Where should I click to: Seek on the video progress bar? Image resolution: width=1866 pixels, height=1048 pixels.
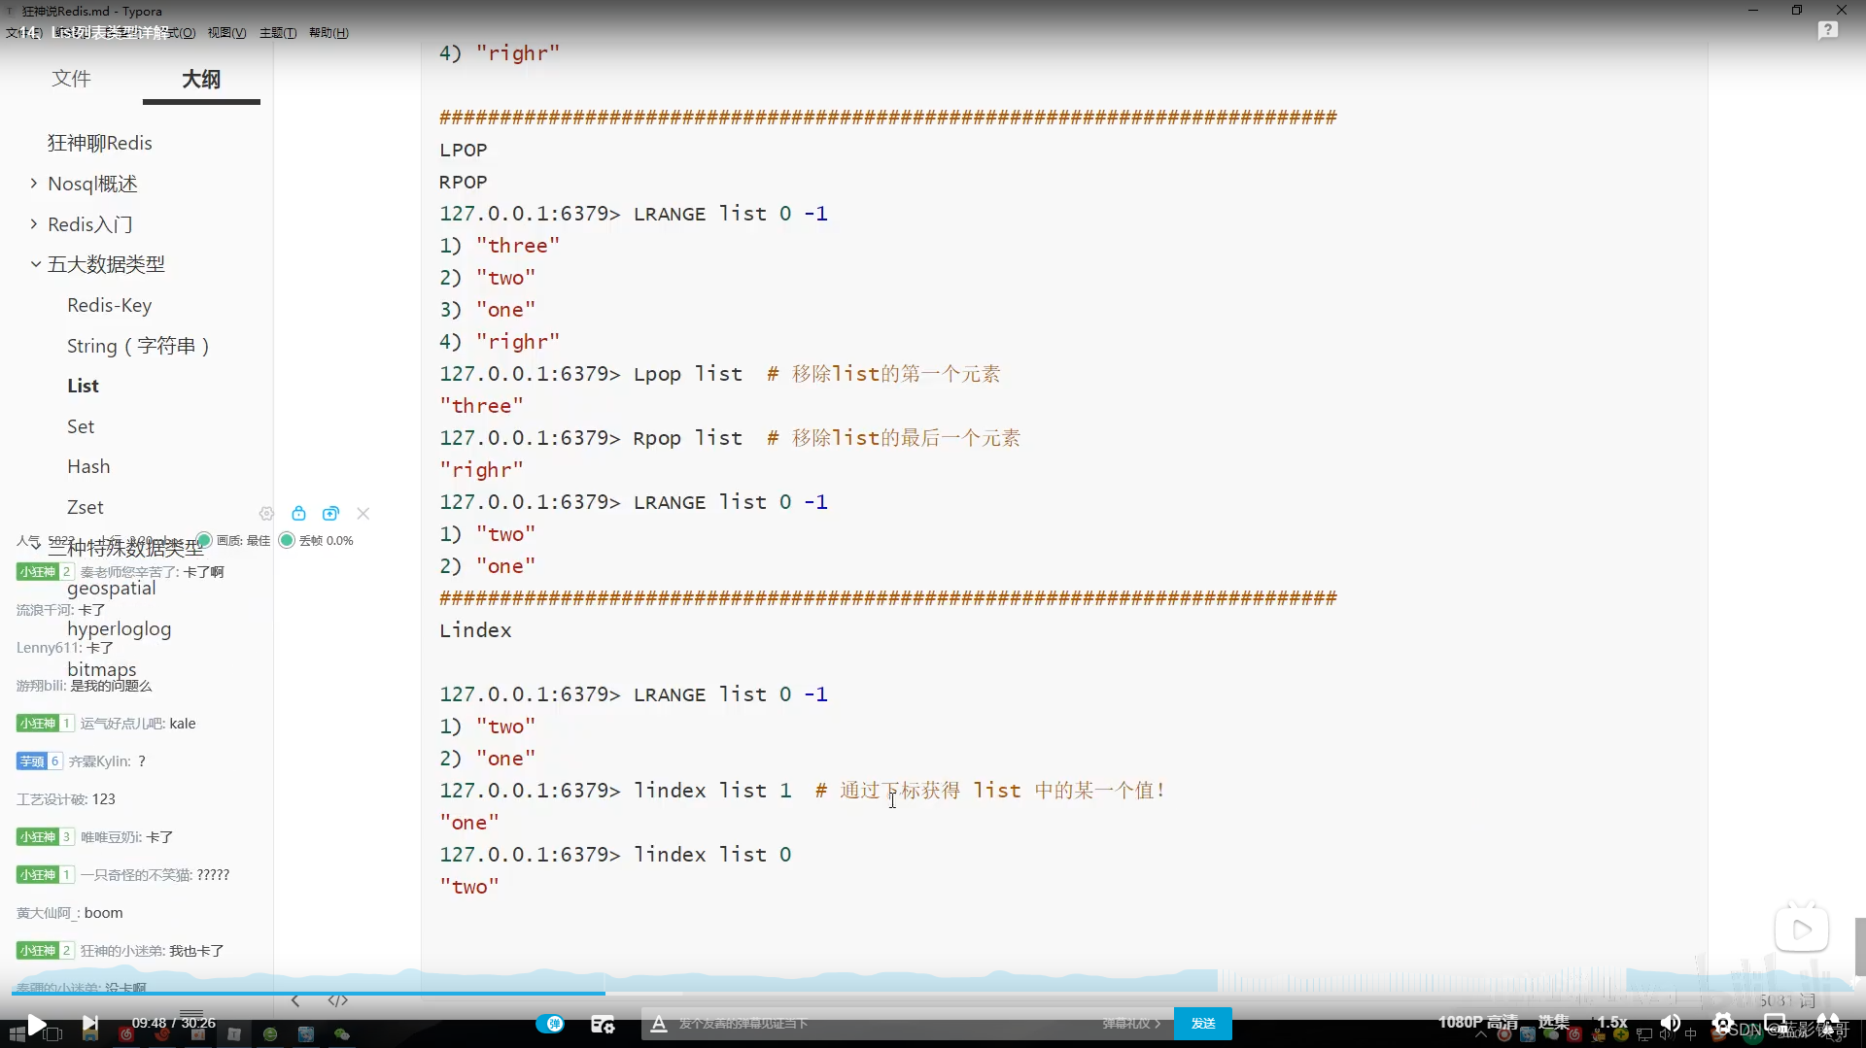click(x=933, y=993)
